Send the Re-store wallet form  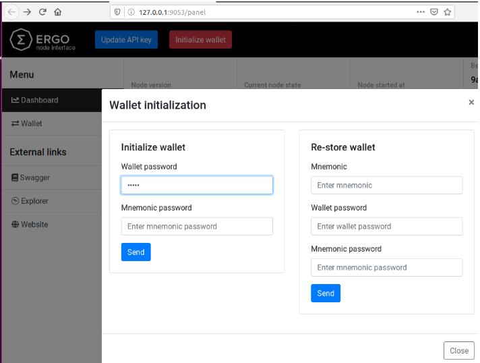(x=325, y=293)
